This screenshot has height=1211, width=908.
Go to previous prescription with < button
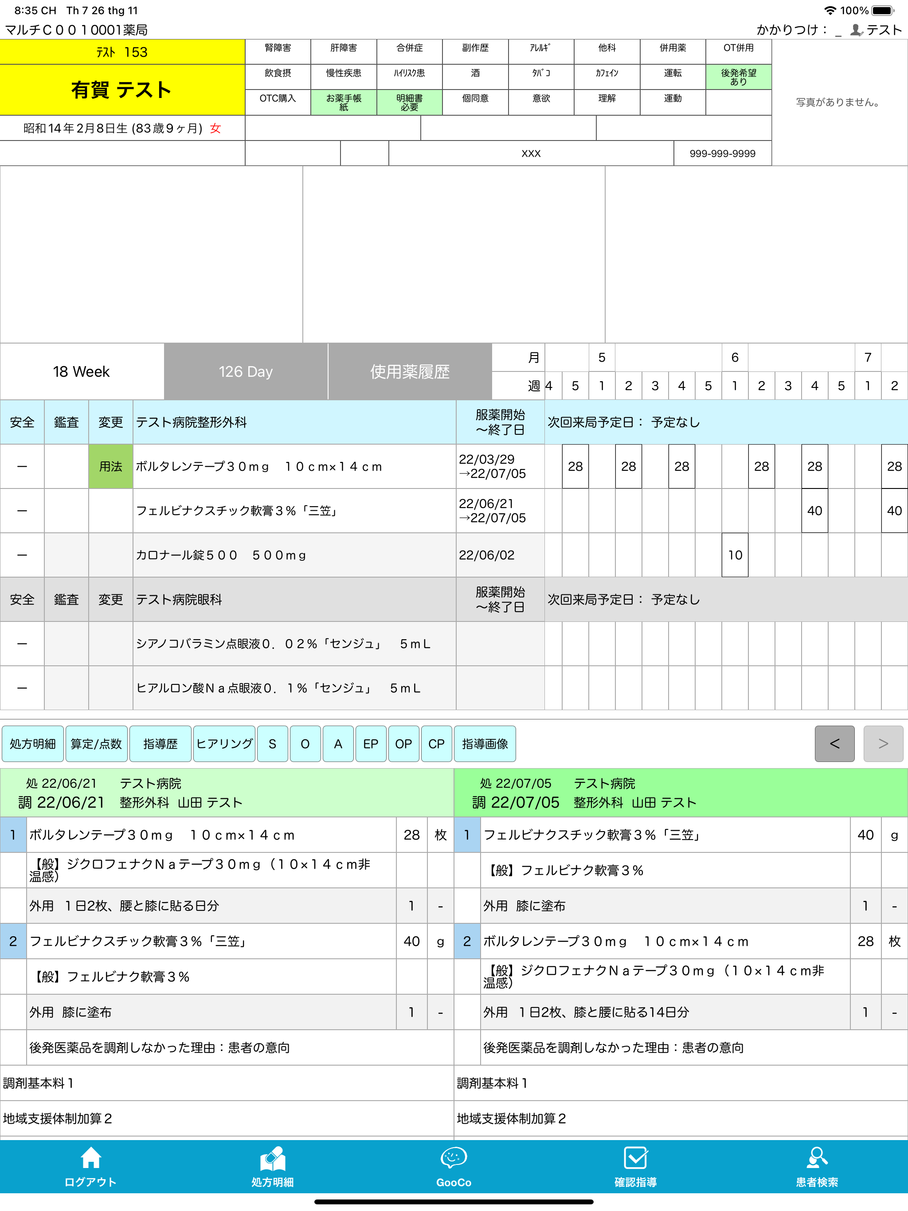point(834,743)
